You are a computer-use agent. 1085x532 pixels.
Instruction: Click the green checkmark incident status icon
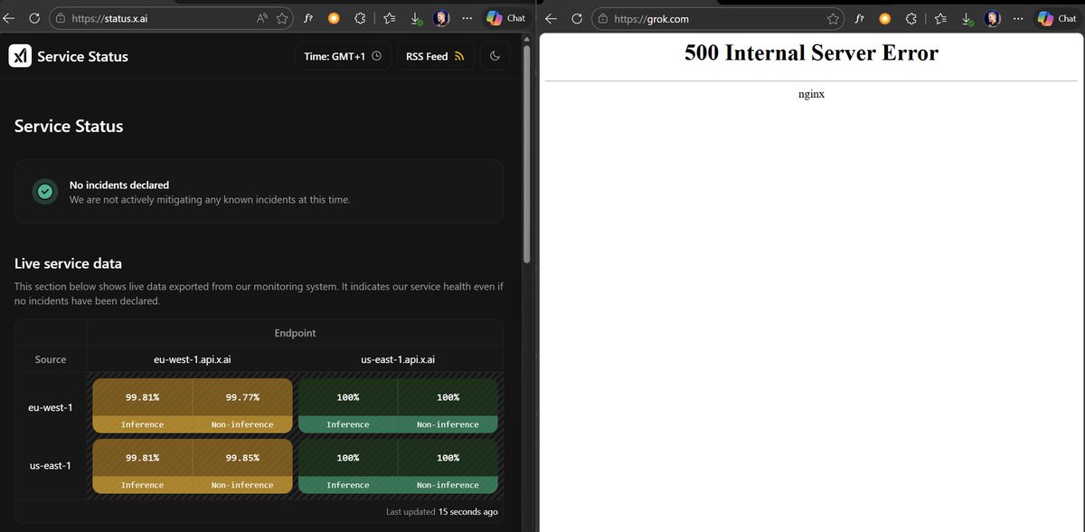click(x=45, y=192)
